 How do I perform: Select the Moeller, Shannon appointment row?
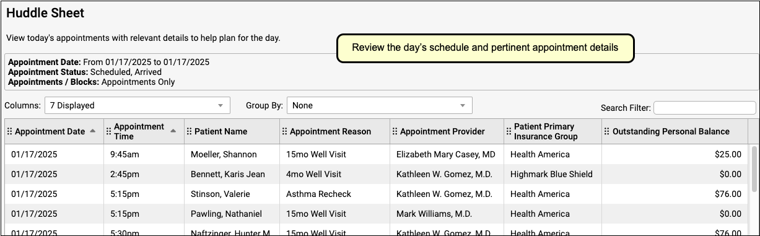(377, 154)
